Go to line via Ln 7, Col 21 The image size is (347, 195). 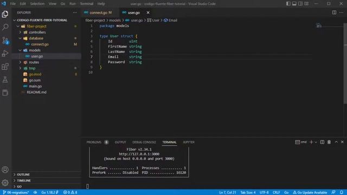tap(228, 192)
